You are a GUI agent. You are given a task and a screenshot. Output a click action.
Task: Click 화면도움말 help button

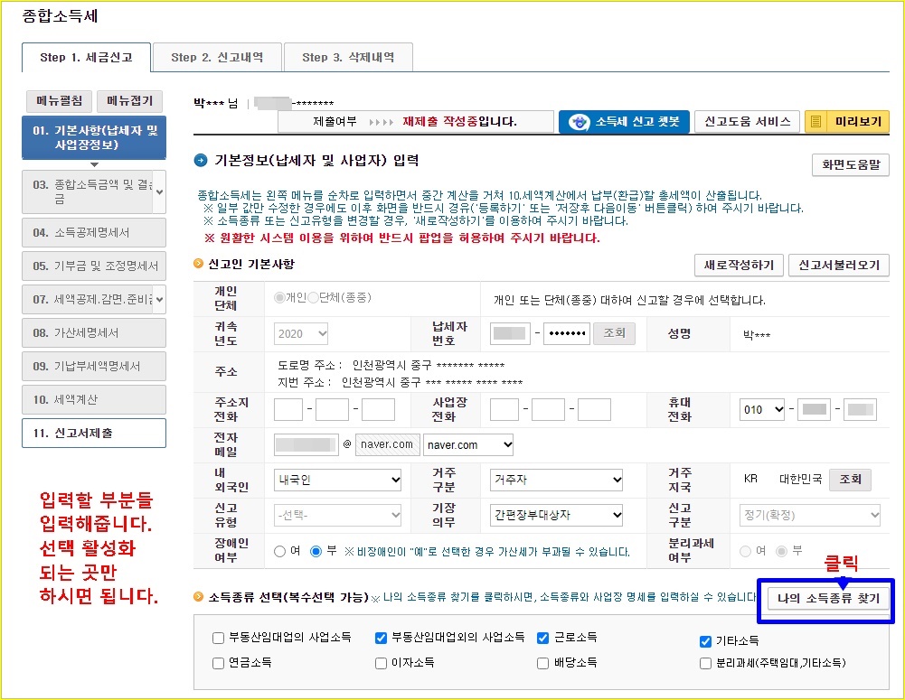click(x=851, y=165)
